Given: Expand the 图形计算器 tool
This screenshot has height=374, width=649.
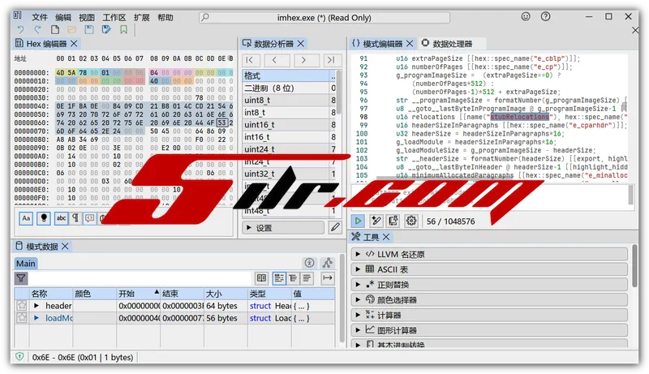Looking at the screenshot, I should [490, 329].
